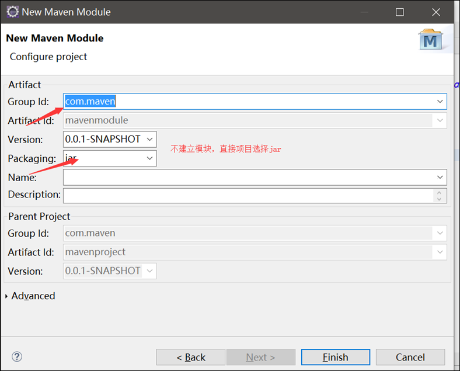Screen dimensions: 460x371
Task: Click the 'Parent Project' group label
Action: (39, 216)
